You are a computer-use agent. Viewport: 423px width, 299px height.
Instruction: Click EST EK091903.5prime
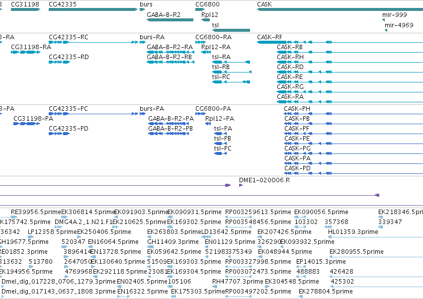[116, 217]
